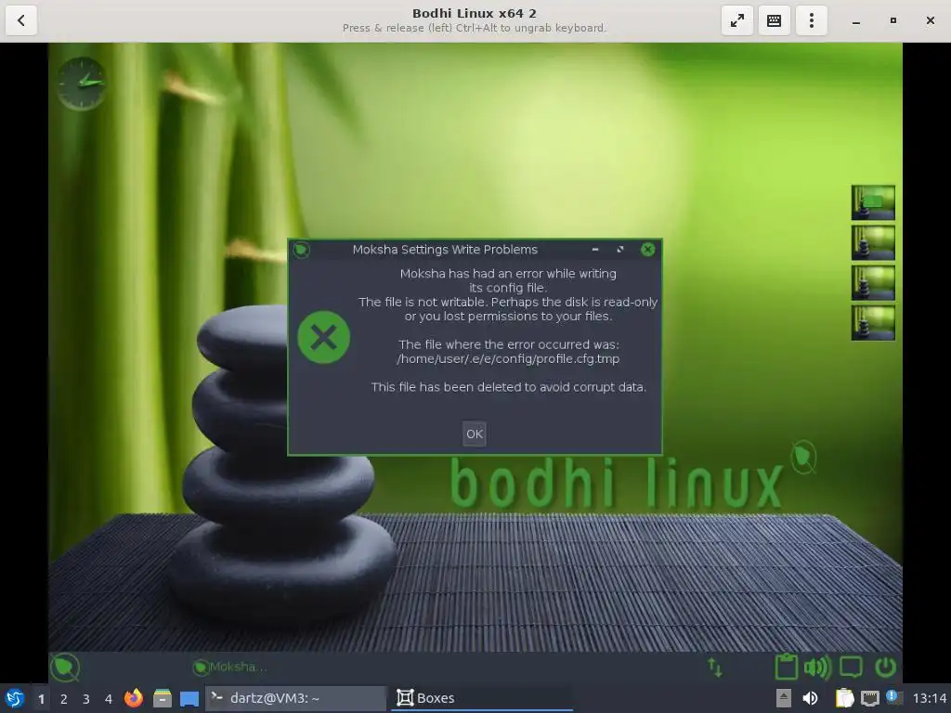Open the green volume mixer icon in Bodhi shelf
This screenshot has height=713, width=951.
(x=817, y=668)
